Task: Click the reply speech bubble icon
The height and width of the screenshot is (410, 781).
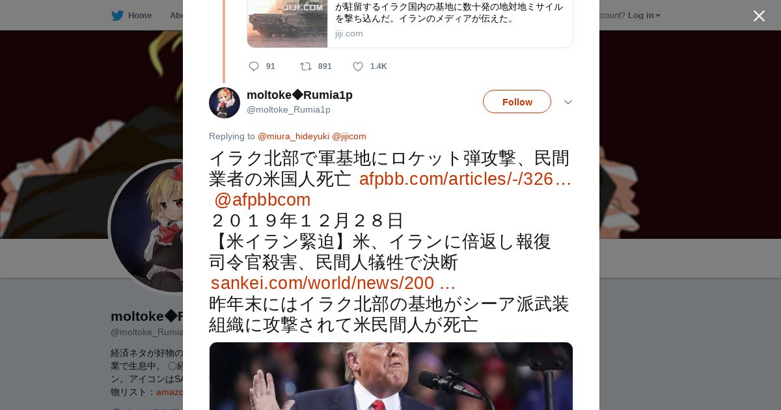Action: click(254, 66)
